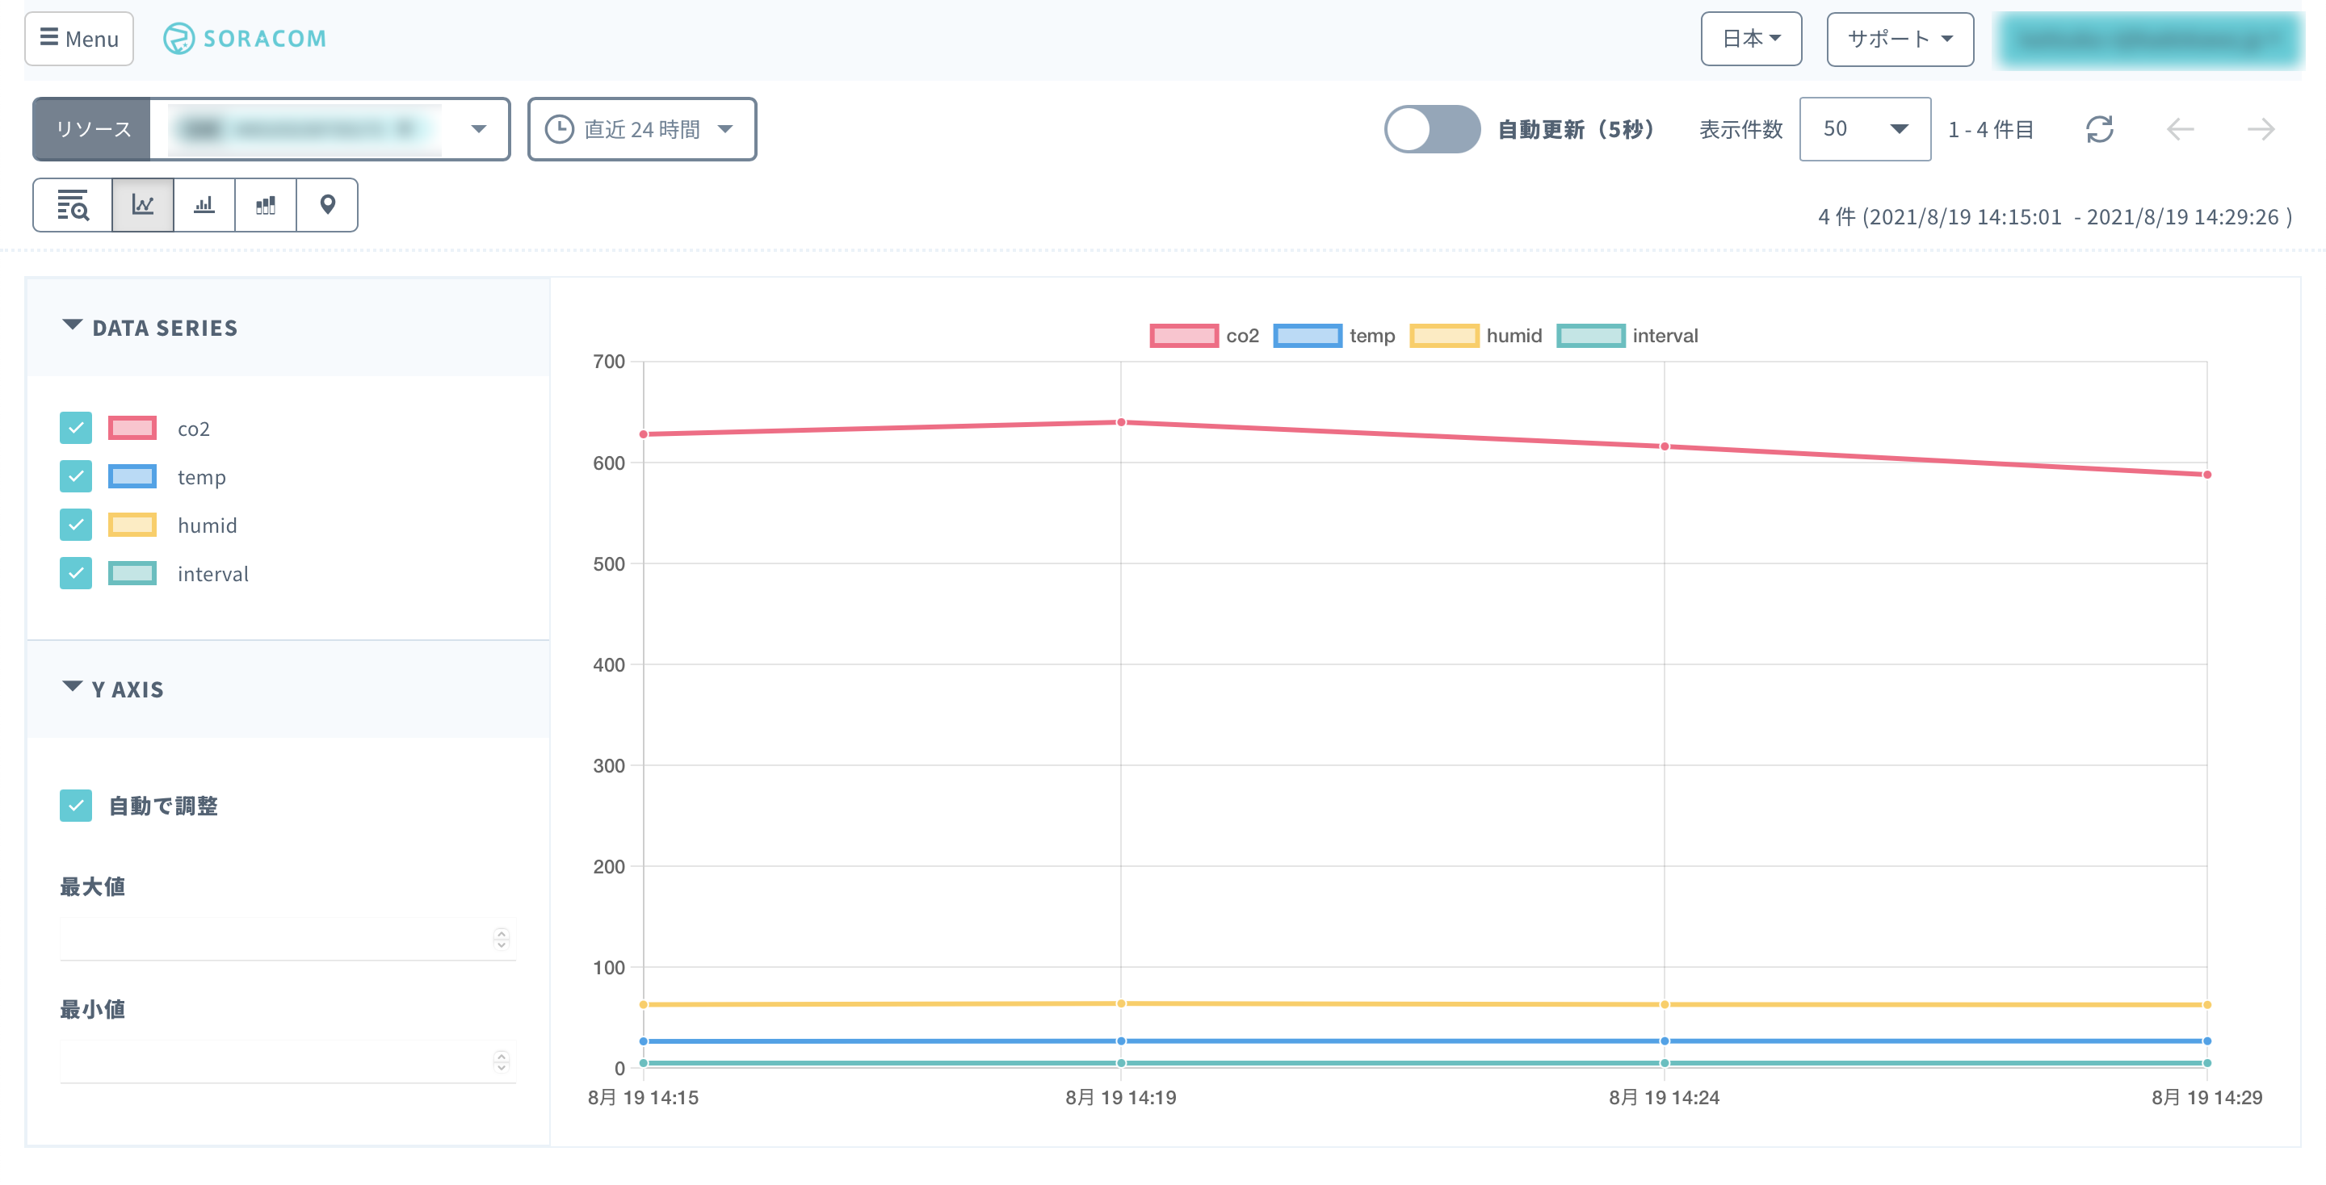2326x1185 pixels.
Task: Uncheck the co2 data series checkbox
Action: 76,428
